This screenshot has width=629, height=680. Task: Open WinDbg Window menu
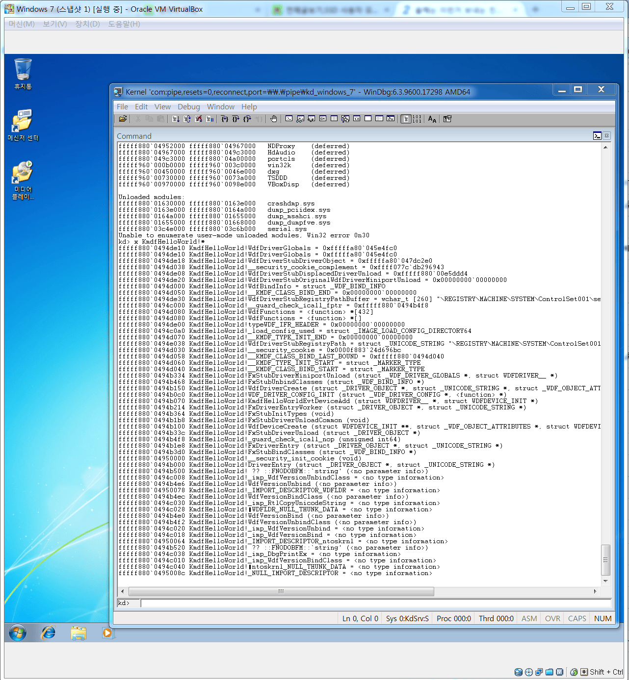[x=221, y=106]
